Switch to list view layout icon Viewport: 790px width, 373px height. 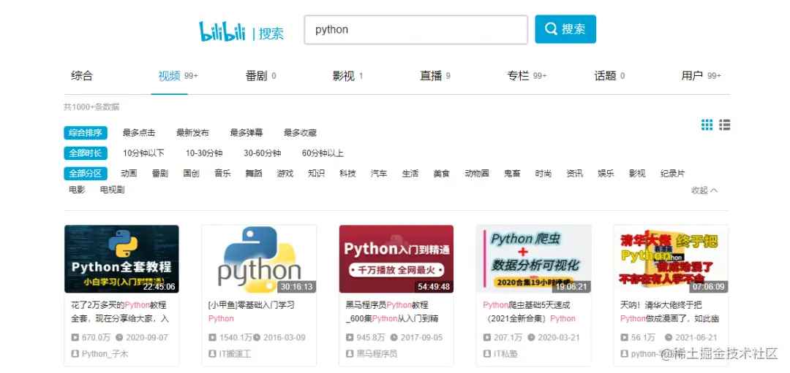(x=724, y=125)
